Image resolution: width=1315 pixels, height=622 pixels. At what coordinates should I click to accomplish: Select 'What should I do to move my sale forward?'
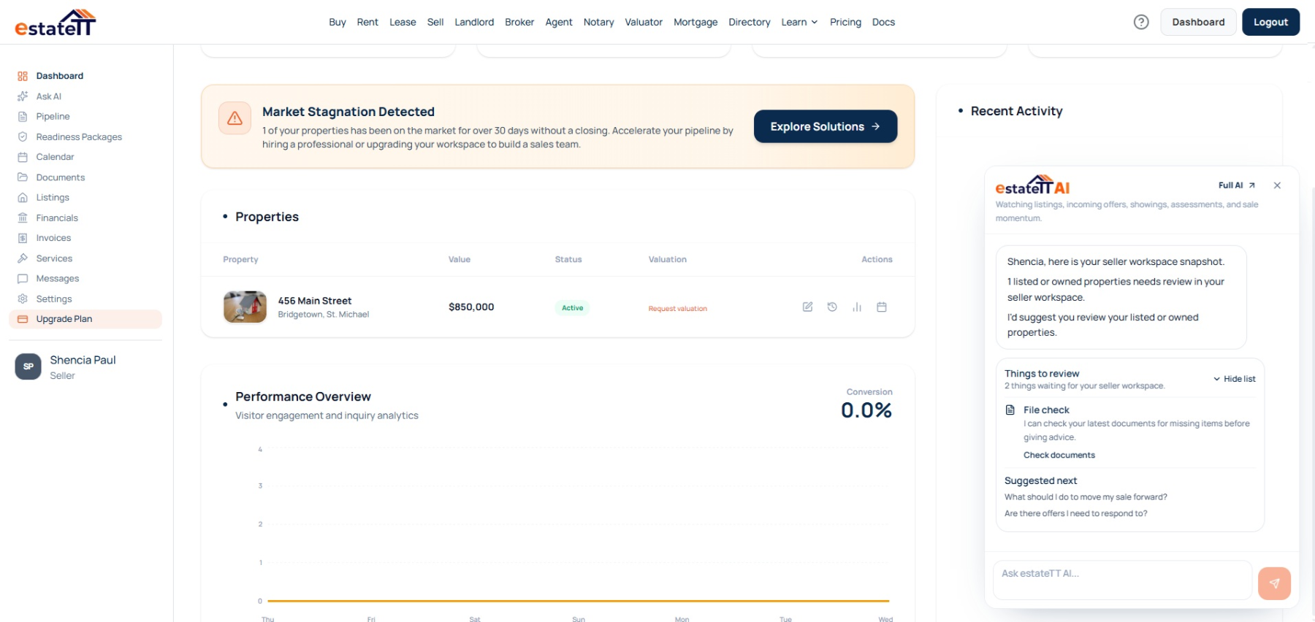coord(1086,497)
